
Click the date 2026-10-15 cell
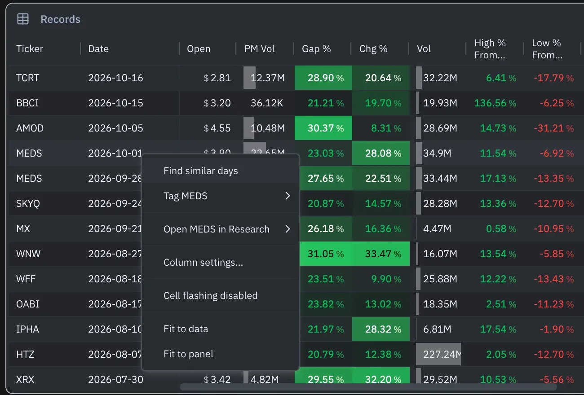pyautogui.click(x=130, y=103)
